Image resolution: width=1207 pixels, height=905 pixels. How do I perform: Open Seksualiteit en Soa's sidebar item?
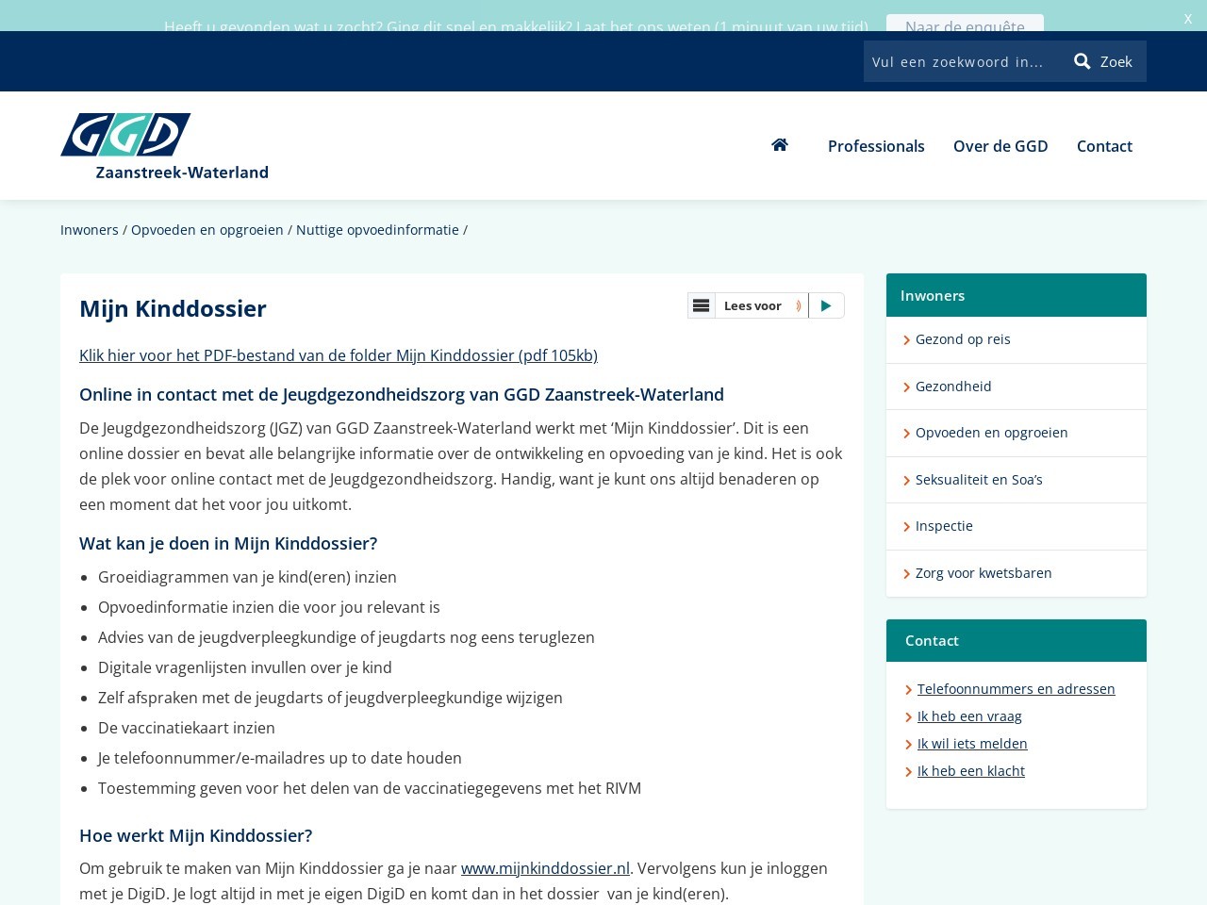click(x=1017, y=480)
